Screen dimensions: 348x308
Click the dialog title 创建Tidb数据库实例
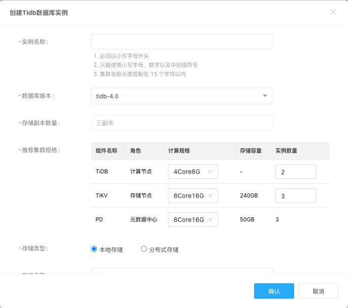click(x=39, y=13)
